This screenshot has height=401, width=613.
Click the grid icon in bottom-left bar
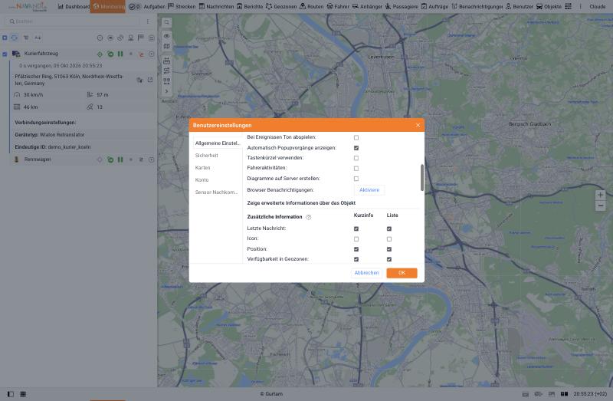point(23,394)
